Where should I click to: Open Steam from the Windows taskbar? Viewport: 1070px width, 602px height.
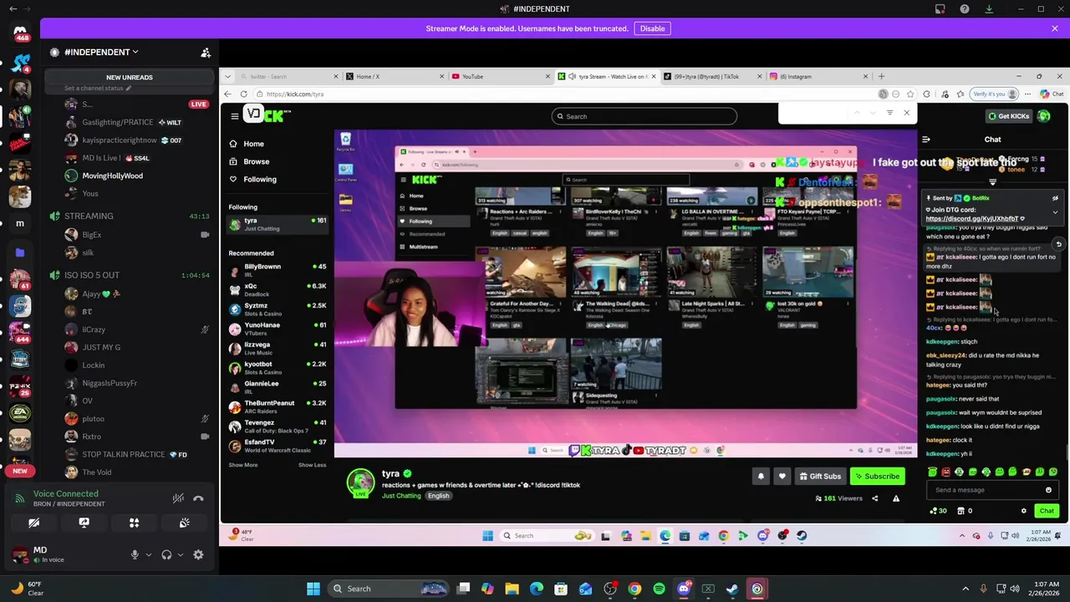732,589
